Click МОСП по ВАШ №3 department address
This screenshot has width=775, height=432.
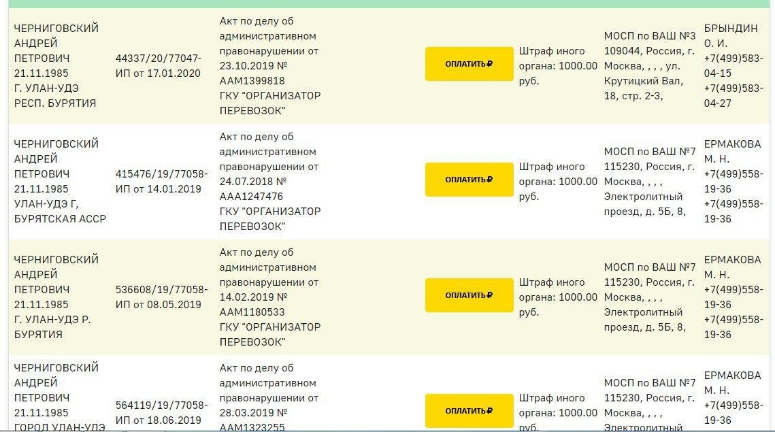649,66
